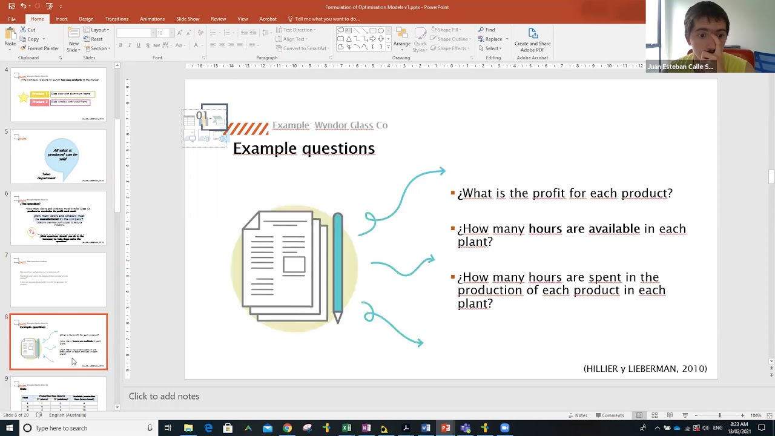Toggle bold formatting

coord(120,45)
